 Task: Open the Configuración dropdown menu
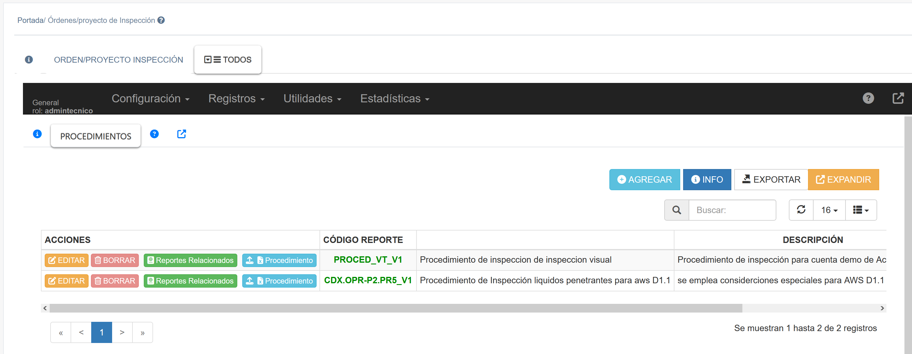click(150, 99)
